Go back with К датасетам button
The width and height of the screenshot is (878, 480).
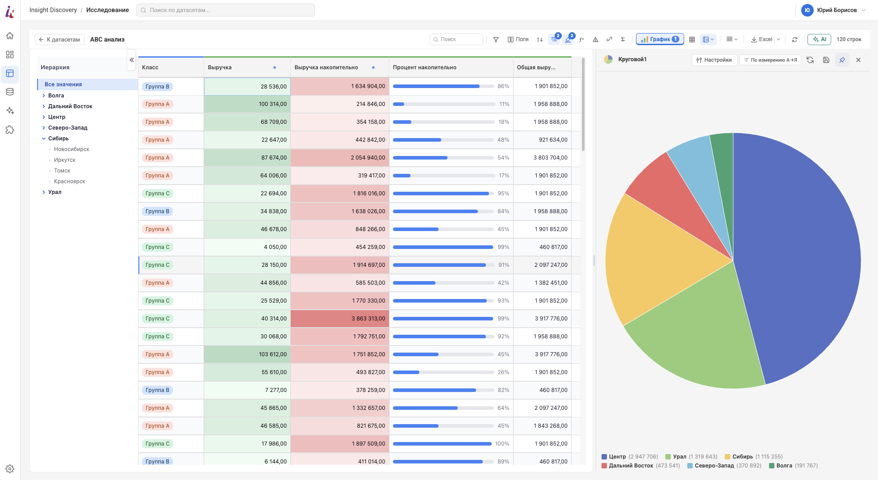pyautogui.click(x=60, y=39)
